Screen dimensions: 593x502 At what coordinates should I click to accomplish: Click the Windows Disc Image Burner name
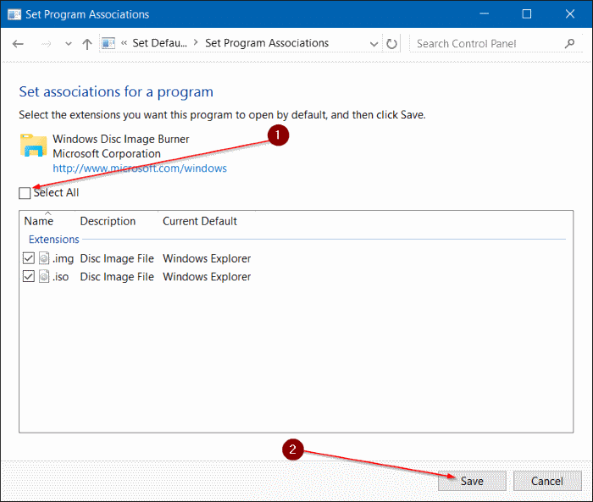click(120, 139)
